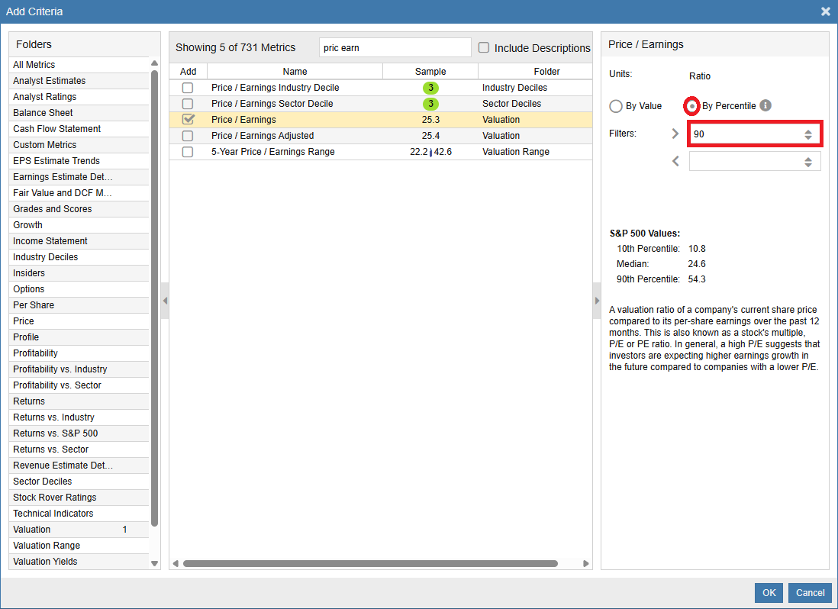Open the By Percentile info icon
Viewport: 838px width, 609px height.
[x=765, y=105]
